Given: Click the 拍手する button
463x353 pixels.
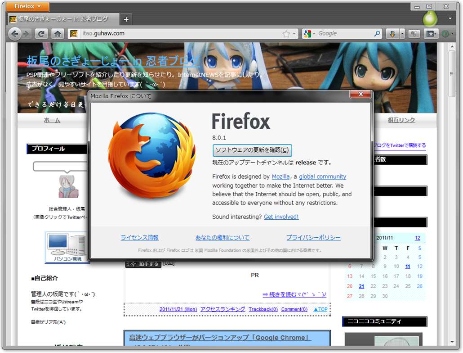Looking at the screenshot, I should tap(143, 264).
